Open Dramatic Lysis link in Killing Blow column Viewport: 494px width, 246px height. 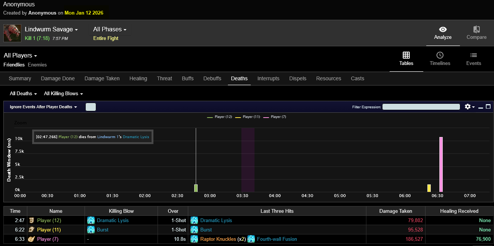coord(113,220)
